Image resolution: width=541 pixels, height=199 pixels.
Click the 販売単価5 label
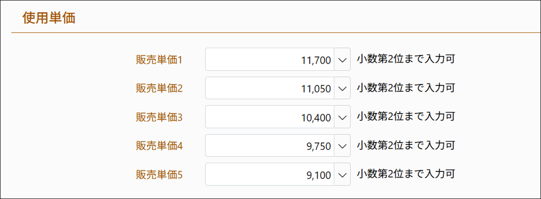coord(159,175)
